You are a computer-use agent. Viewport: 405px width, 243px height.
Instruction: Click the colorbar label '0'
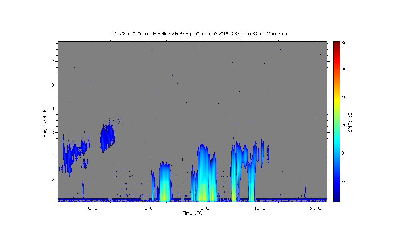[x=343, y=153]
